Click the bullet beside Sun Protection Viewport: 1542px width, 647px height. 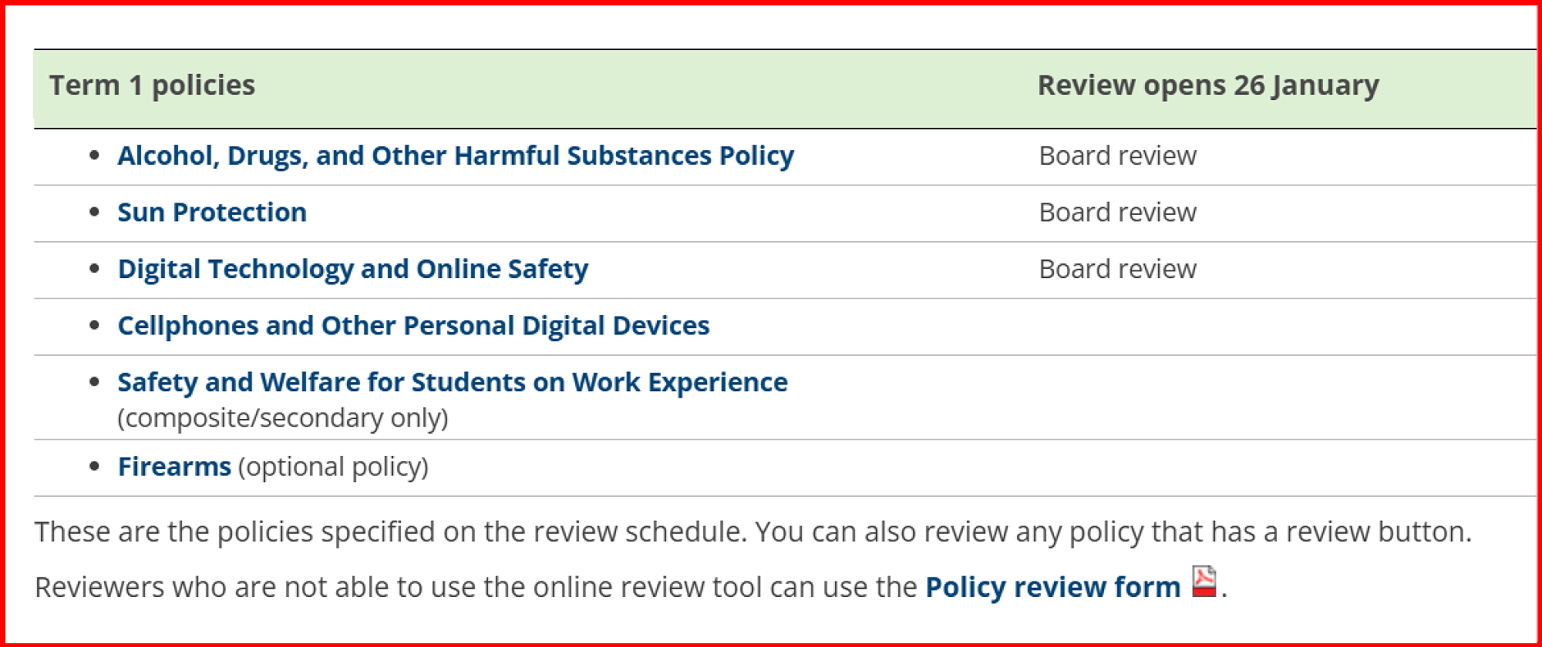pos(94,212)
